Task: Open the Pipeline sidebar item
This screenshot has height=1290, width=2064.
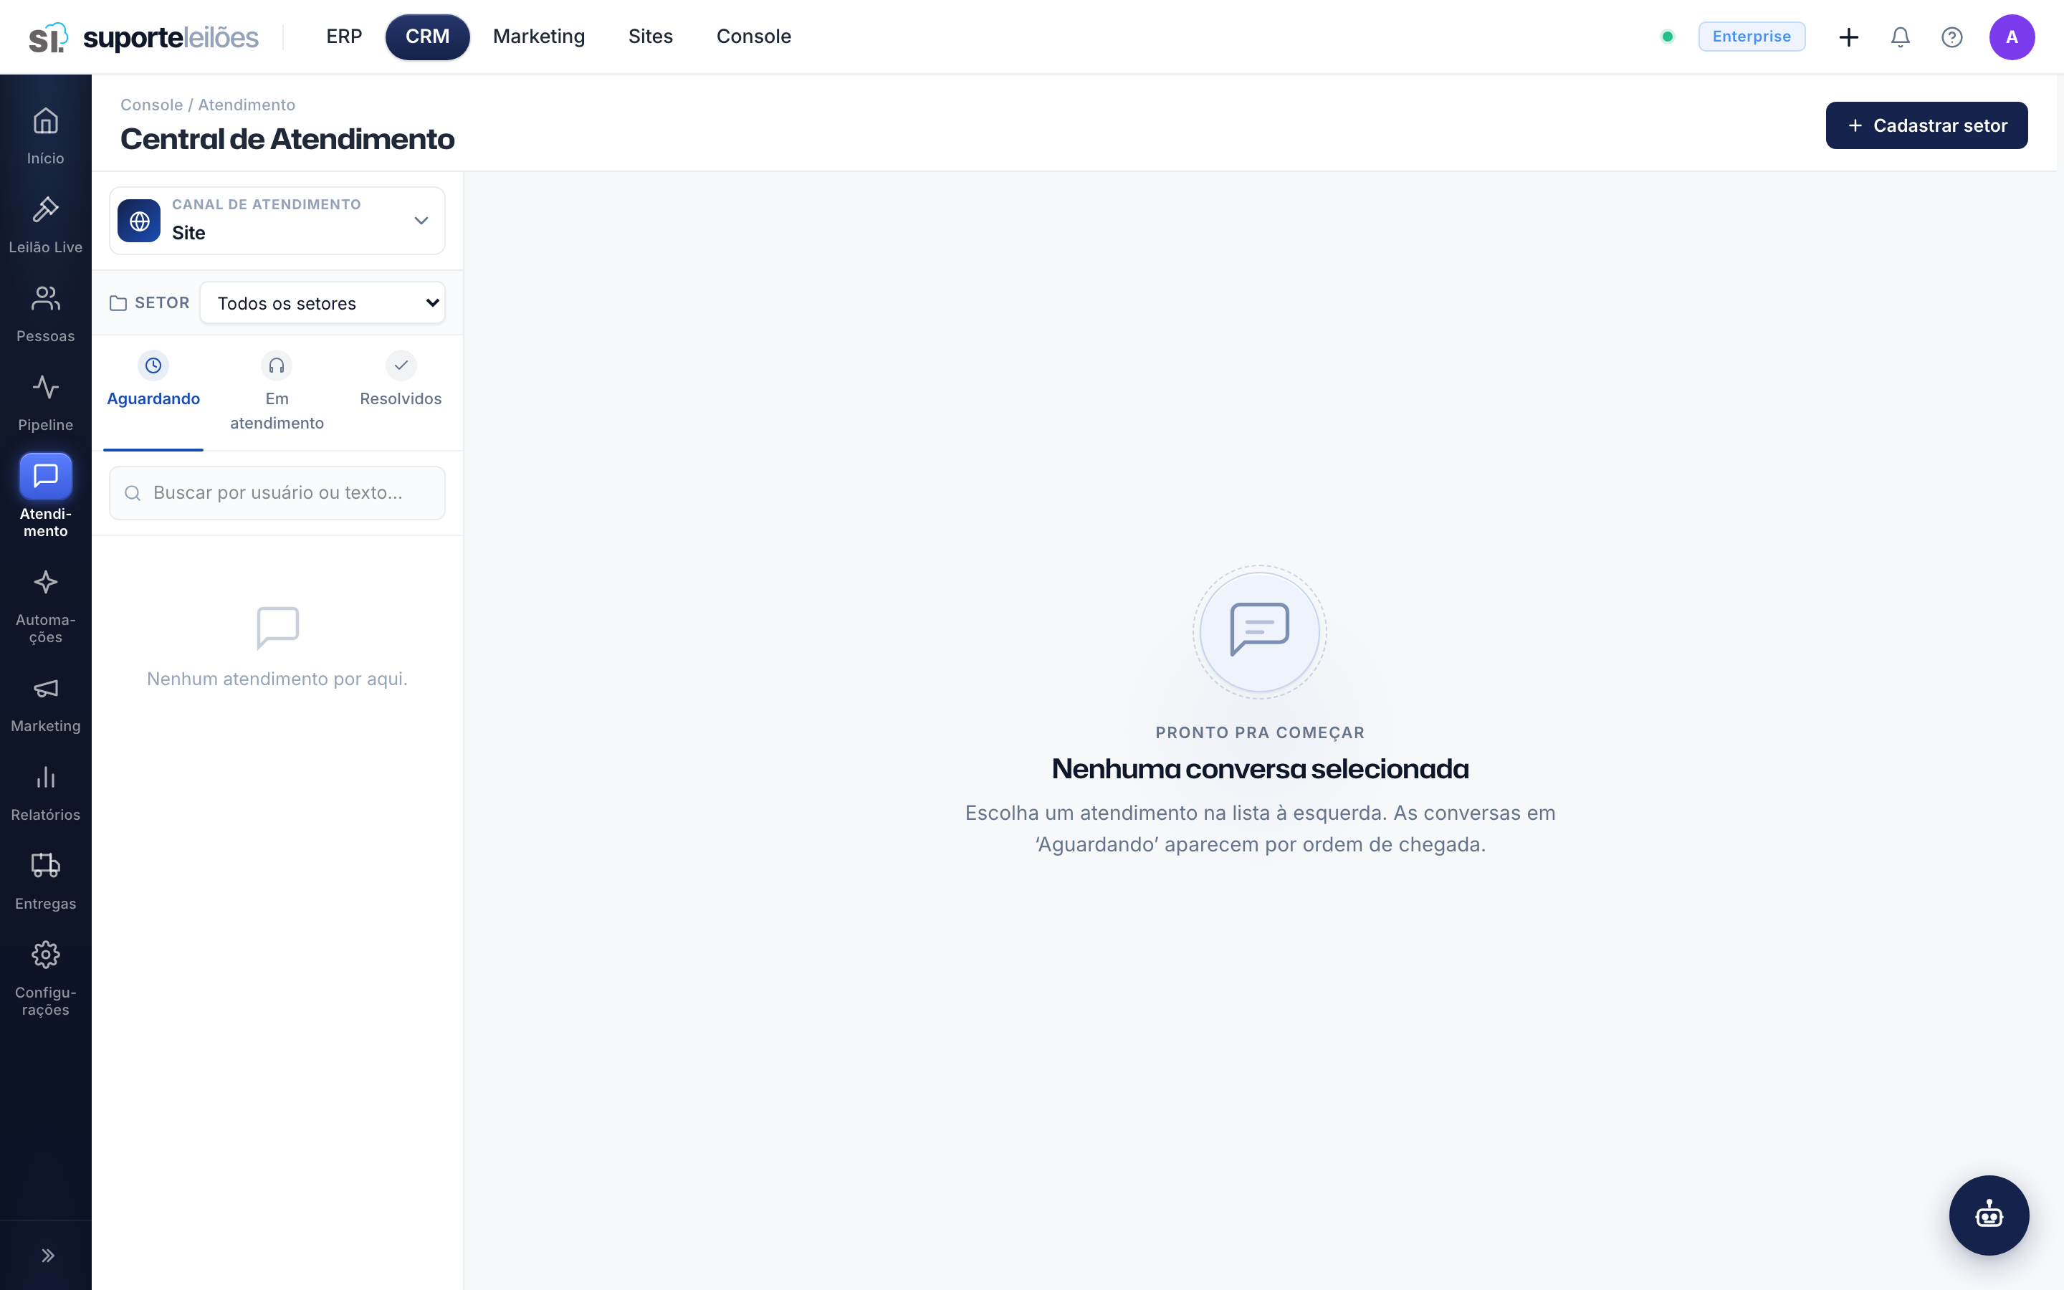Action: (x=45, y=402)
